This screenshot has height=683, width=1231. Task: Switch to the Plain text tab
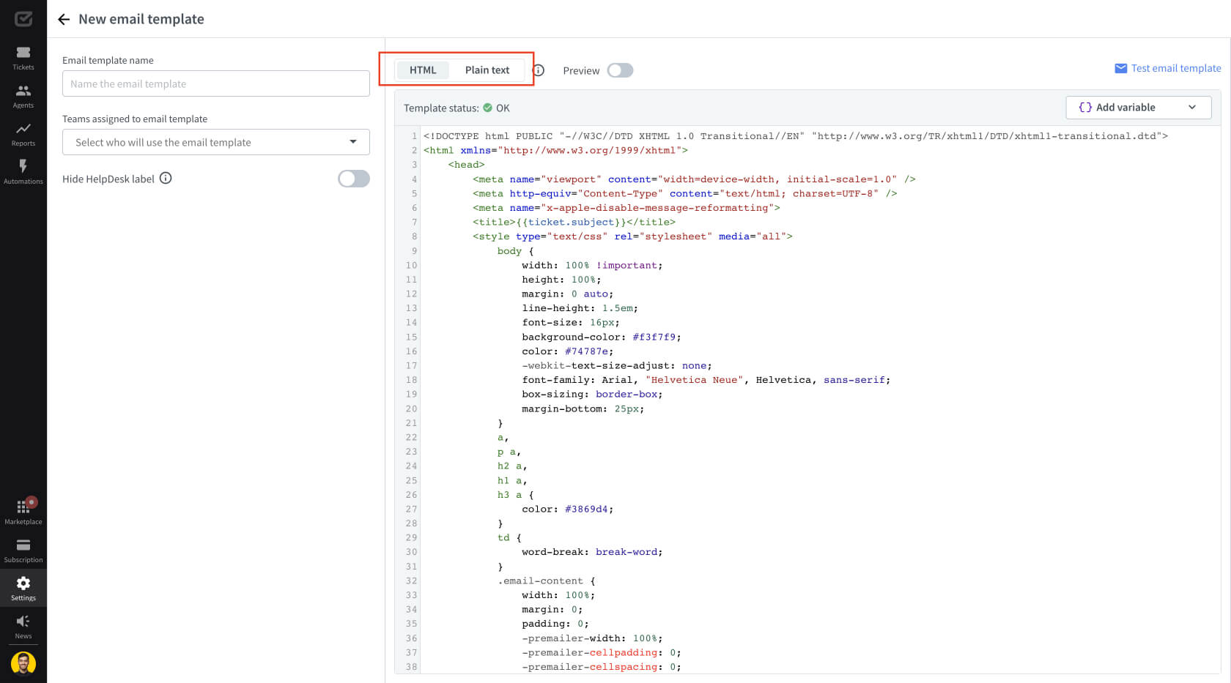tap(487, 70)
